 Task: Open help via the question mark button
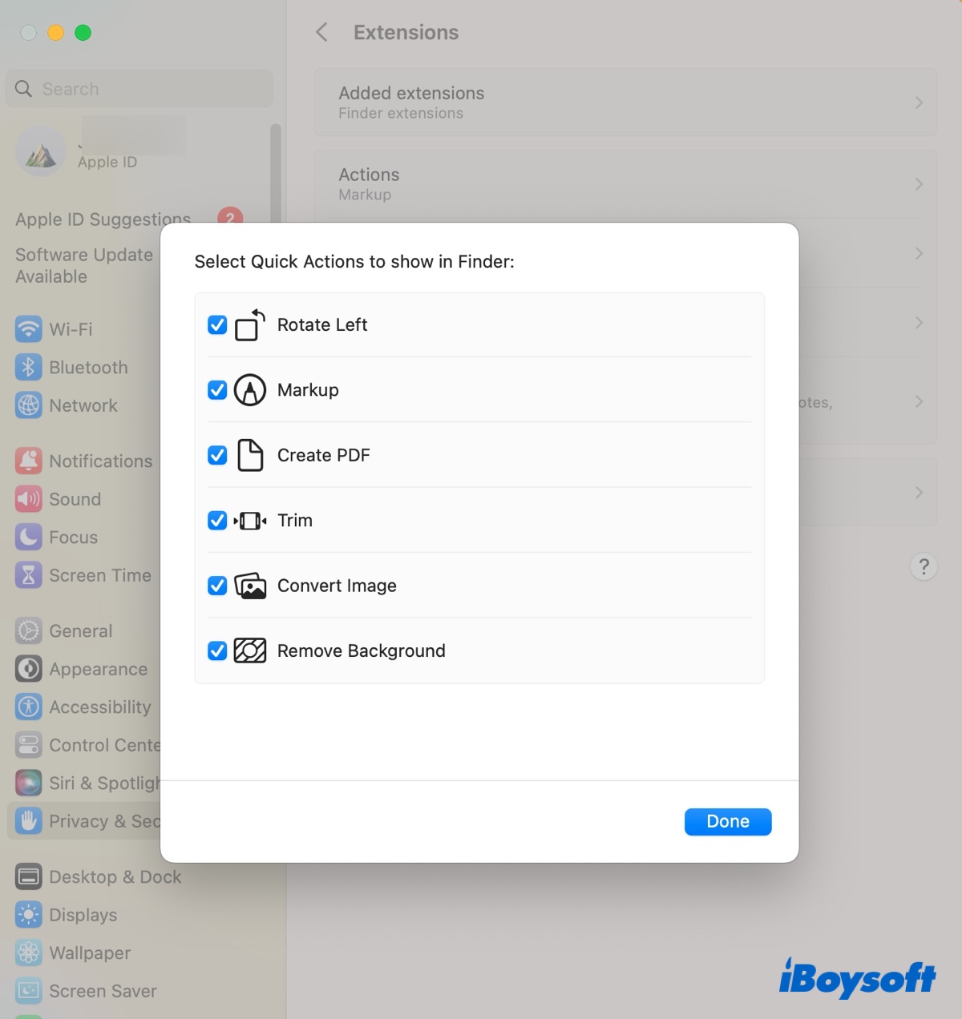point(924,566)
